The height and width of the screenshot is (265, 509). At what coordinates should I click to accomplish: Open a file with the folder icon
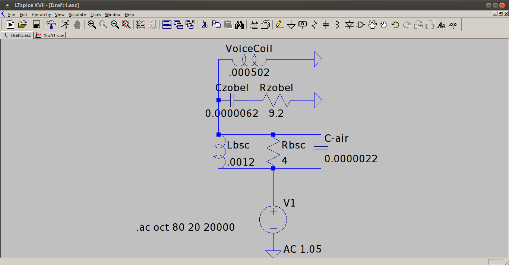(22, 25)
